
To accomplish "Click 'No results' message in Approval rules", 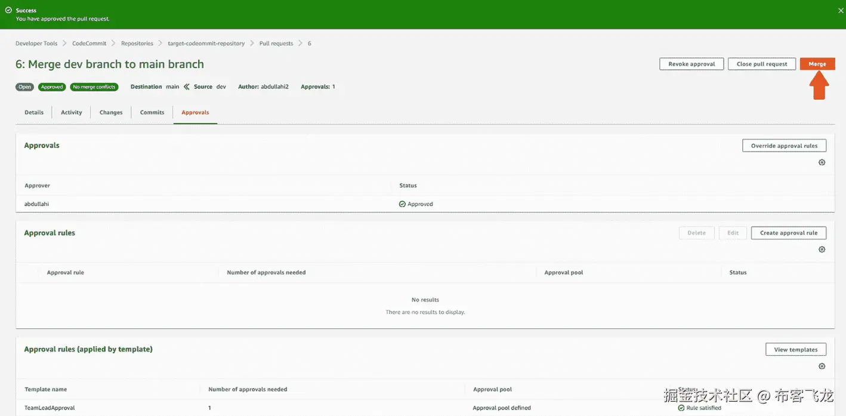I will (x=425, y=300).
